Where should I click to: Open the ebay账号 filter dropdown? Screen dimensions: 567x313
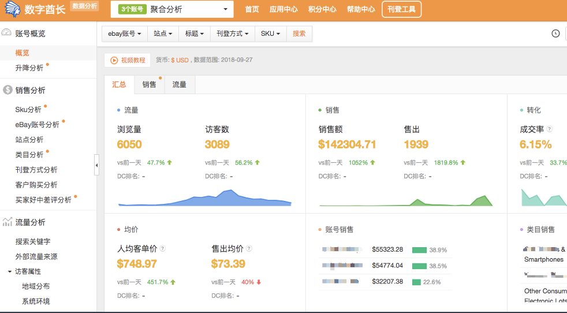[124, 33]
